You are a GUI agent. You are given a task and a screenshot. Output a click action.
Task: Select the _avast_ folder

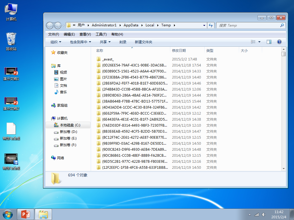tap(108, 59)
